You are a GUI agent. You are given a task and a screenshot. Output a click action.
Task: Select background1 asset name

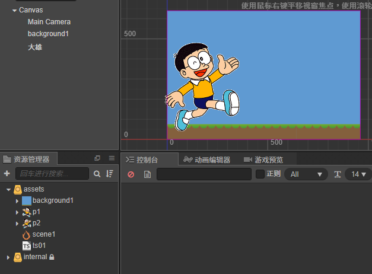coord(53,200)
